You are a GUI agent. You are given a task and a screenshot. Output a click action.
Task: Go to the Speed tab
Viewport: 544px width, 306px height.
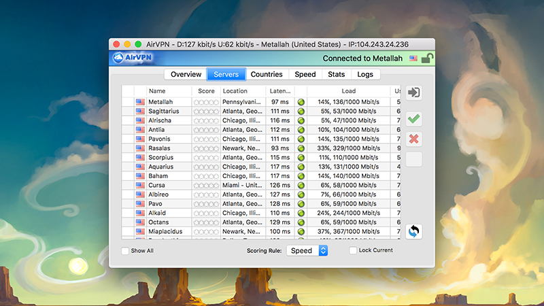(305, 74)
